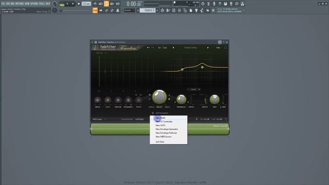Image resolution: width=329 pixels, height=185 pixels.
Task: Toggle the metronome icon
Action: [95, 4]
